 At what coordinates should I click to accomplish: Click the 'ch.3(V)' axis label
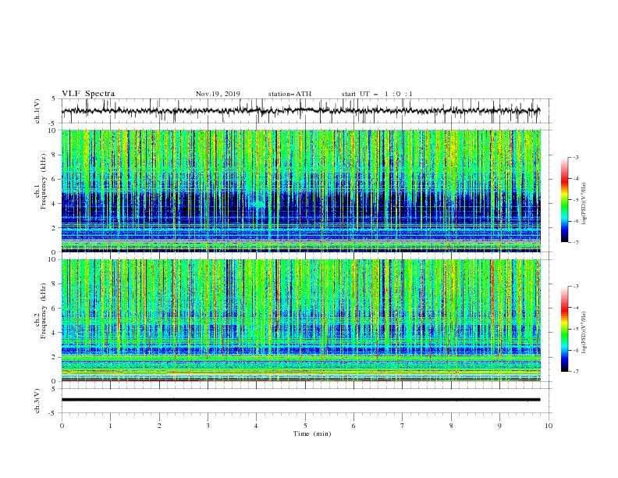point(37,401)
